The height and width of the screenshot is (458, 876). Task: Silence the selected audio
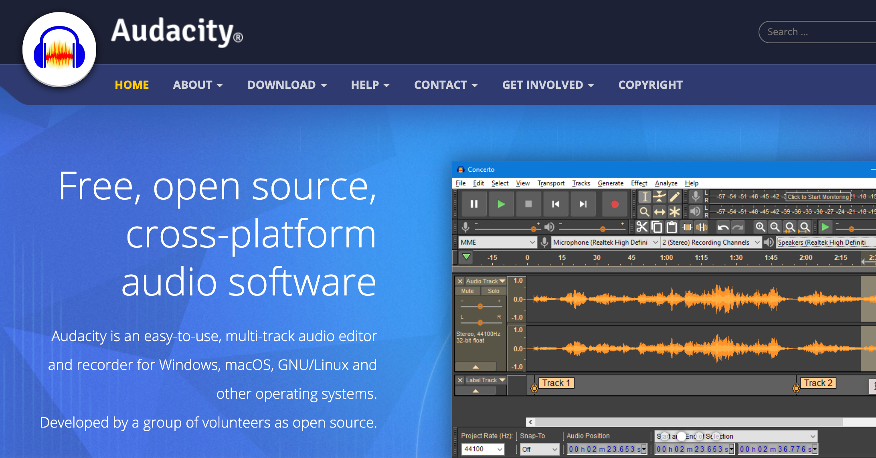pos(702,227)
